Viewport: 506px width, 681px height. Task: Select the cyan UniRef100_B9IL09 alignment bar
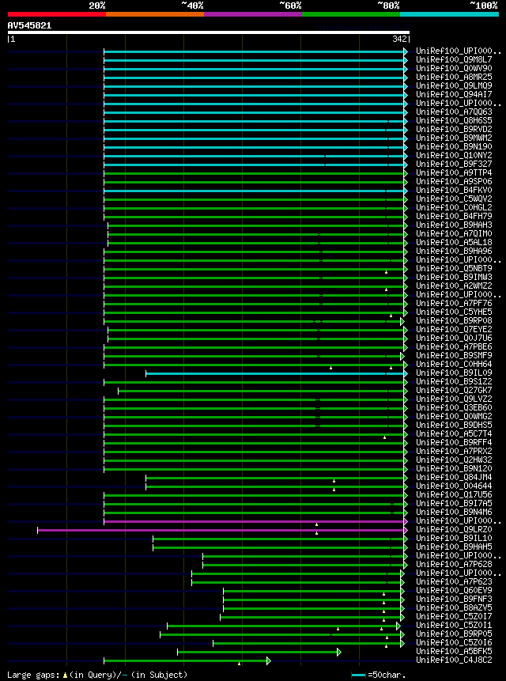pyautogui.click(x=277, y=373)
